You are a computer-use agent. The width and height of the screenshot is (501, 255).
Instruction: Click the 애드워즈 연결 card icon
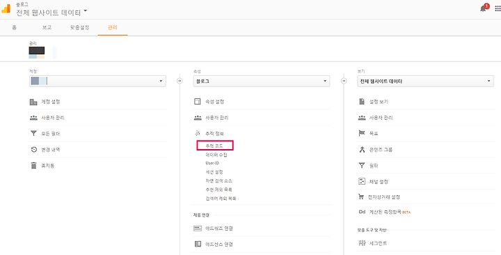198,229
